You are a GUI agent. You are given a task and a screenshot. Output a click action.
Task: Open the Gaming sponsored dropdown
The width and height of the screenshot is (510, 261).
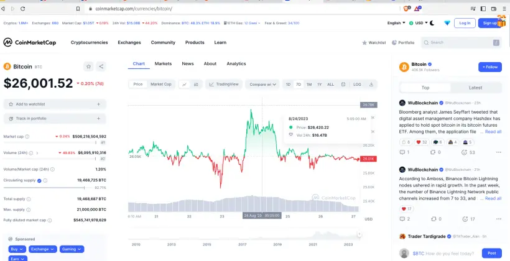coord(72,249)
